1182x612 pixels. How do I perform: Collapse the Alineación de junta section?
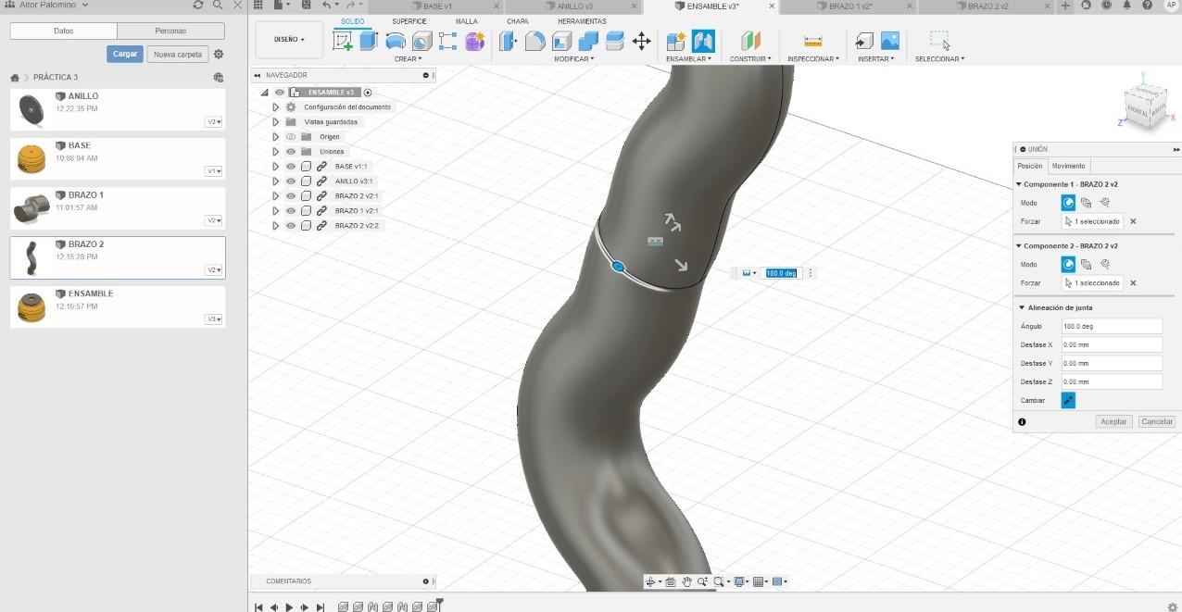click(x=1021, y=308)
